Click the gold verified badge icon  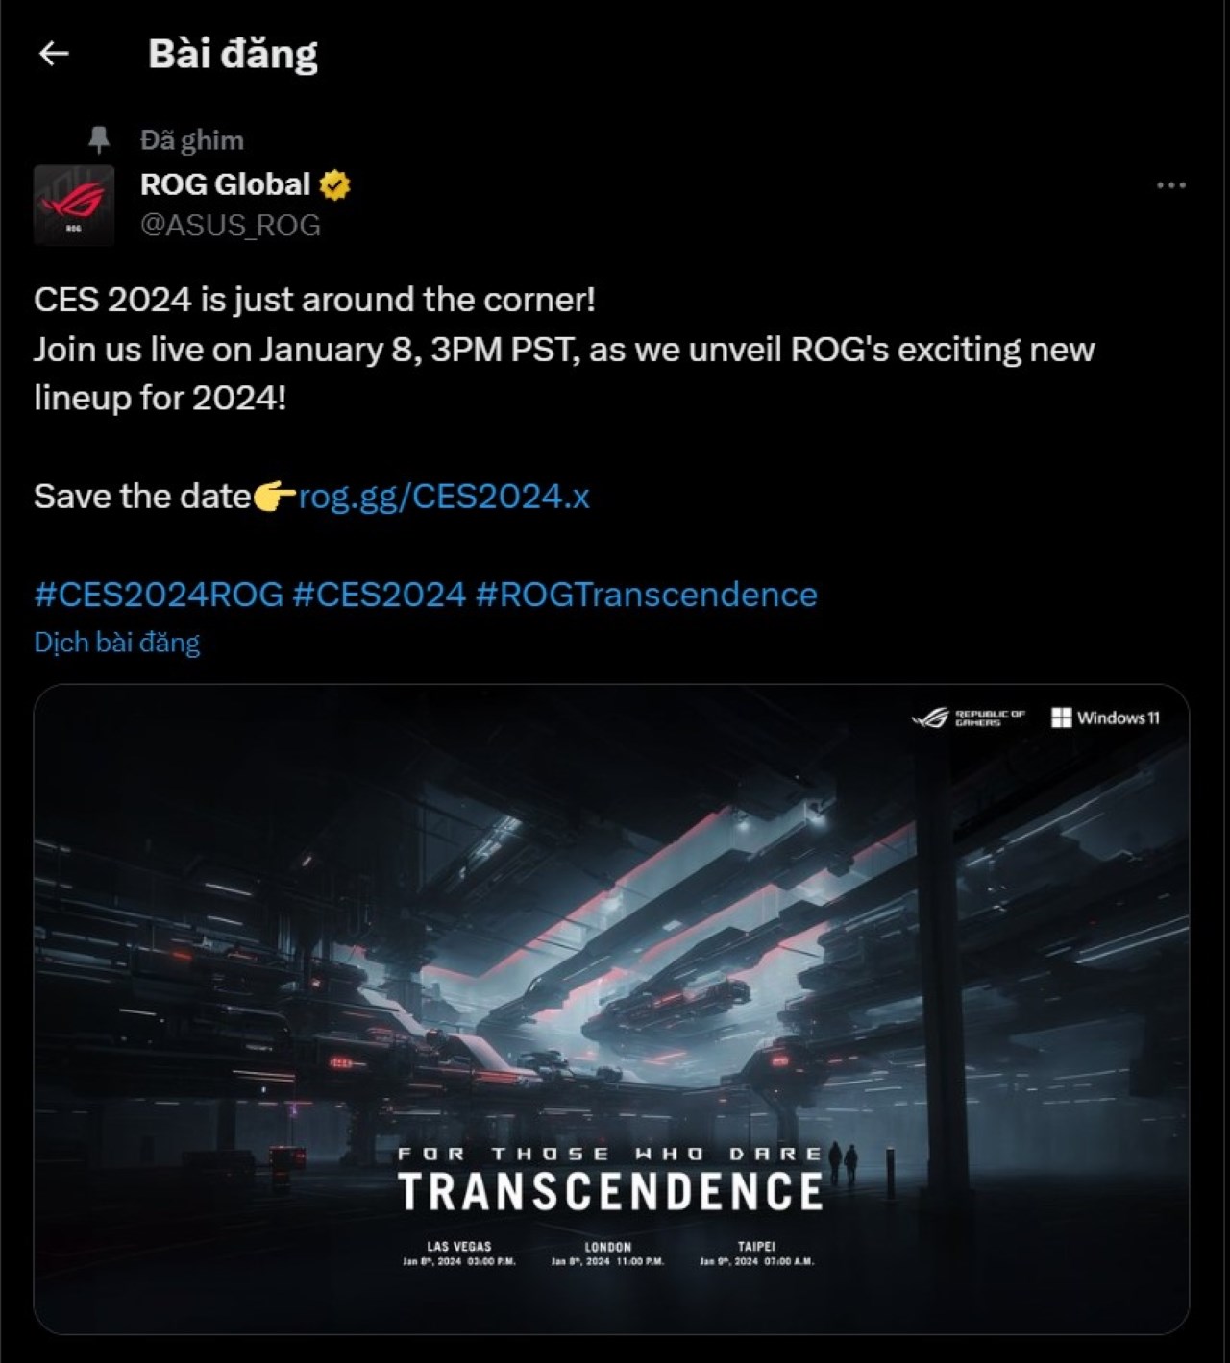(334, 184)
